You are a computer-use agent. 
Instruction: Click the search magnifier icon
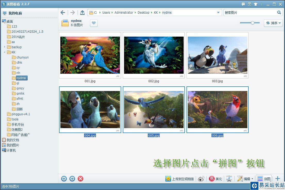tap(279, 13)
